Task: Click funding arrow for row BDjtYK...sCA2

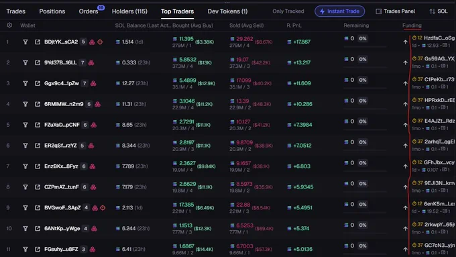Action: tap(406, 42)
